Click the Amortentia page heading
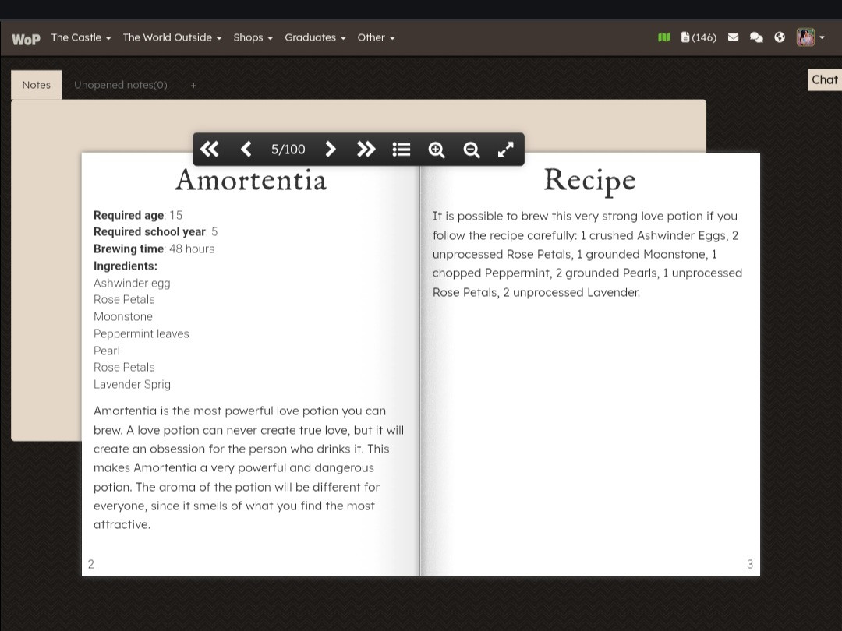 (x=251, y=180)
